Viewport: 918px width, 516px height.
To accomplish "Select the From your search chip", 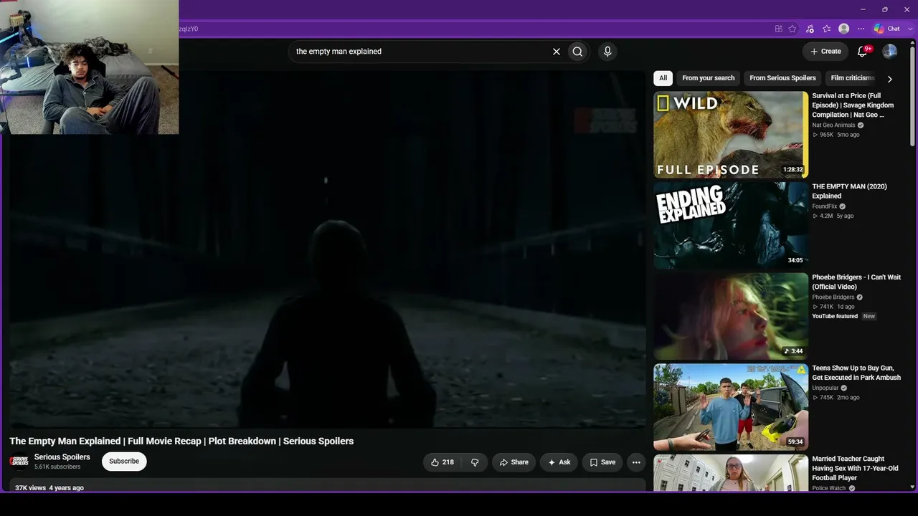I will [x=709, y=78].
